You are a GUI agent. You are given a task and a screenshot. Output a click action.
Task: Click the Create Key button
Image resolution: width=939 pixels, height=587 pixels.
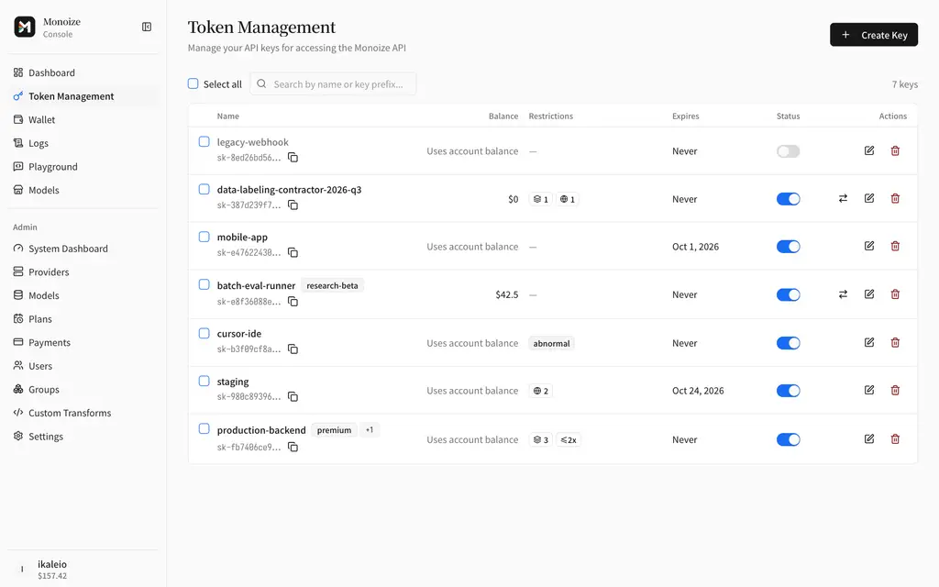click(874, 35)
